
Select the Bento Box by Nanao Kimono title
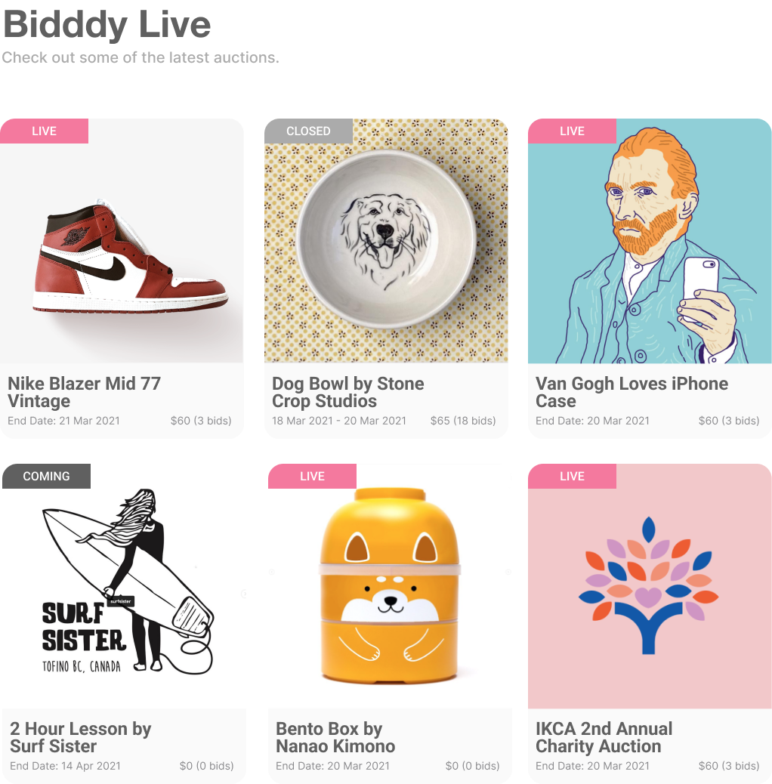coord(335,737)
